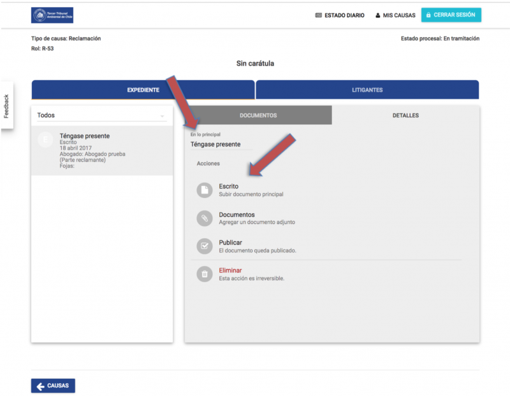
Task: Expand the Todos filter dropdown
Action: click(101, 115)
